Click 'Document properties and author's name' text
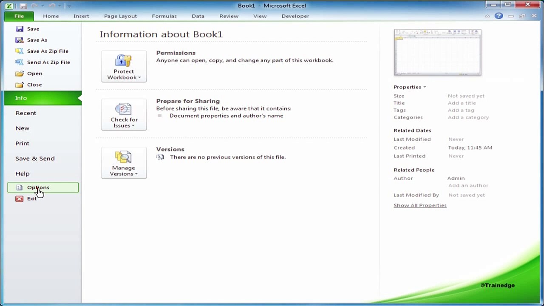The height and width of the screenshot is (306, 544). 226,116
